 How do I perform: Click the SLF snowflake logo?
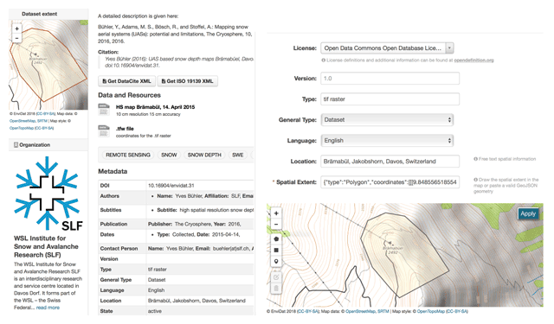(x=48, y=194)
